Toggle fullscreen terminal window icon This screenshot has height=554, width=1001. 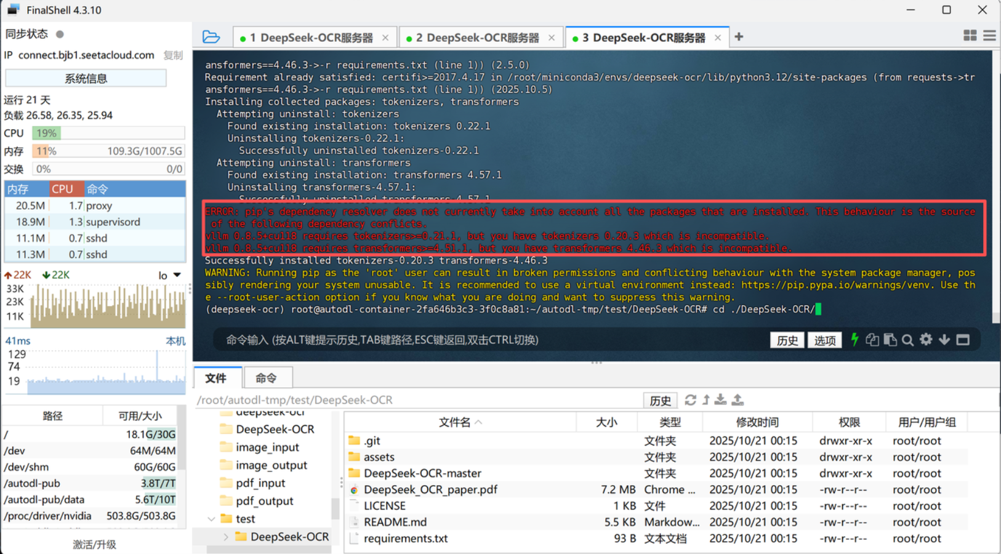click(x=963, y=340)
